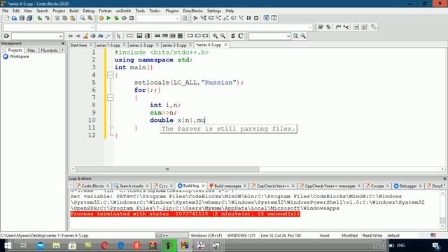The width and height of the screenshot is (448, 252).
Task: Run the program with green play icon
Action: (x=108, y=18)
